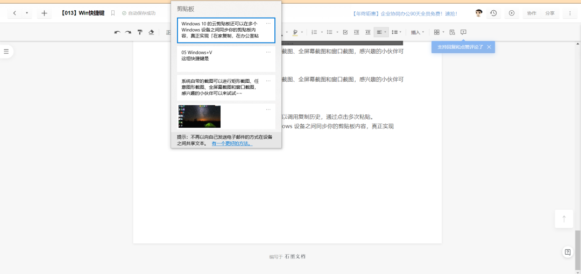The image size is (581, 274).
Task: Open the outline sidebar hamburger icon
Action: point(6,52)
